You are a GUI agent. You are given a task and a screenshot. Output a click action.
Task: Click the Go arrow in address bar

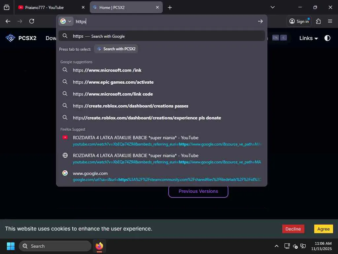(x=260, y=21)
